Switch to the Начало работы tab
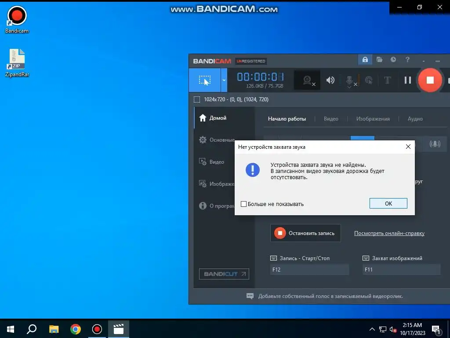The image size is (450, 338). tap(287, 119)
